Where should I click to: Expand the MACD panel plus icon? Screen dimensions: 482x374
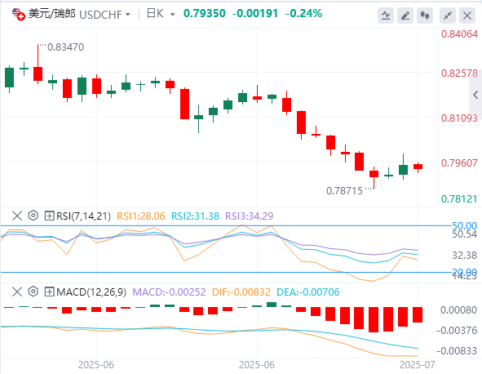49,292
